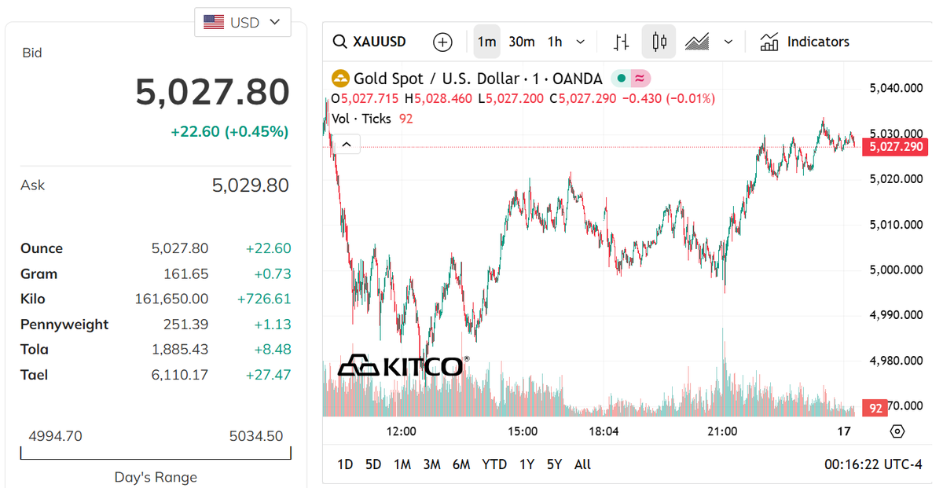Select the YTD date range tab

pos(494,464)
